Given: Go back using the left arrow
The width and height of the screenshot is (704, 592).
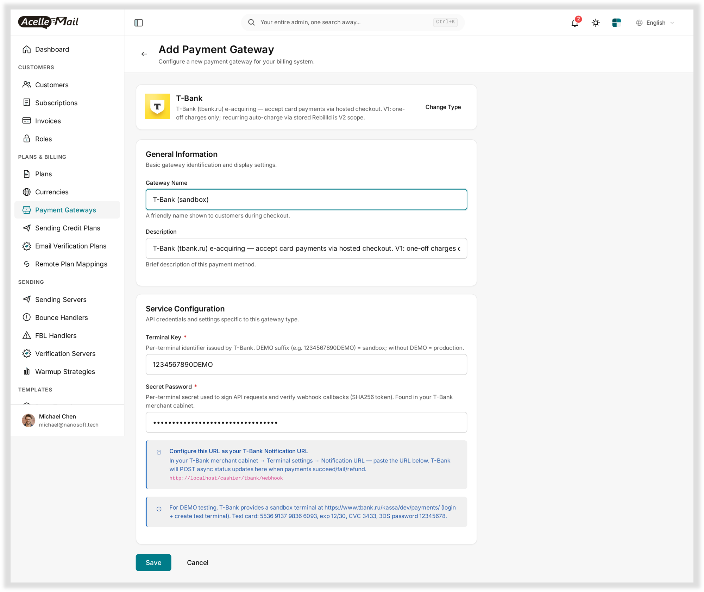Looking at the screenshot, I should [144, 54].
